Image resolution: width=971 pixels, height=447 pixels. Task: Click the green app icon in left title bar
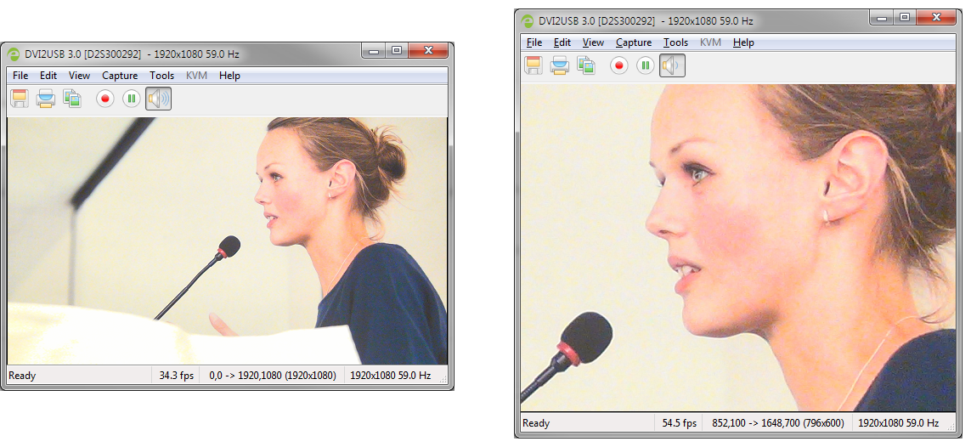(14, 54)
